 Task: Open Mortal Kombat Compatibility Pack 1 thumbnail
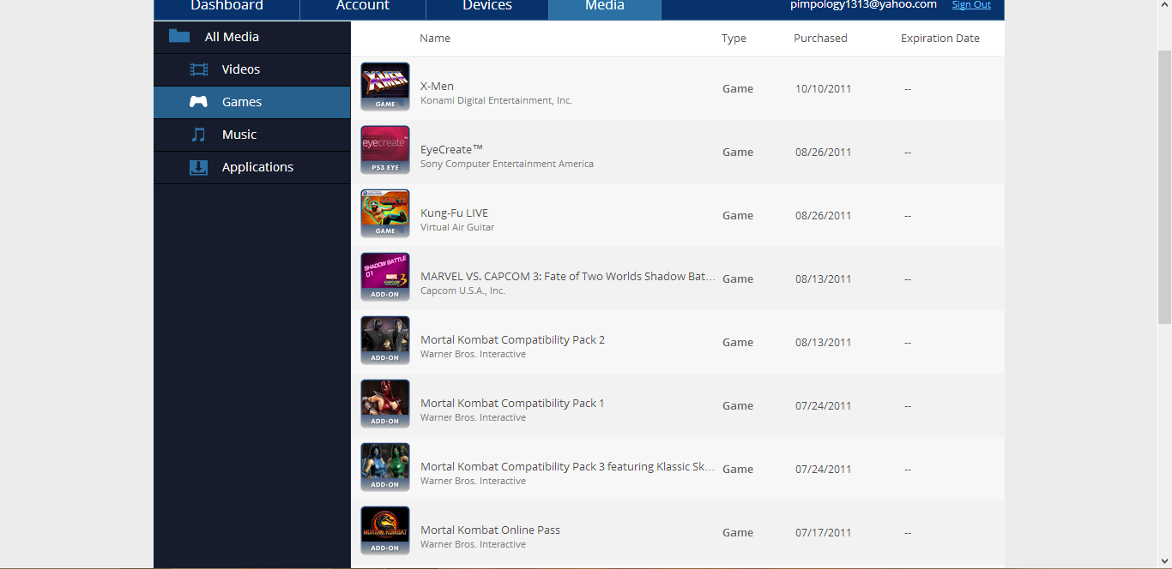tap(385, 404)
